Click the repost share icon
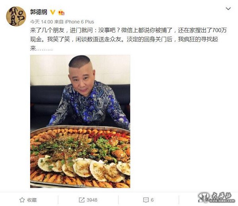238x206 pixels. tap(81, 200)
